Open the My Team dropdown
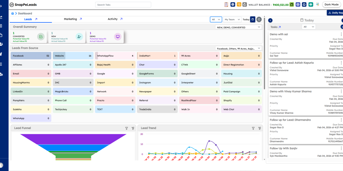Image resolution: width=343 pixels, height=171 pixels. [232, 19]
